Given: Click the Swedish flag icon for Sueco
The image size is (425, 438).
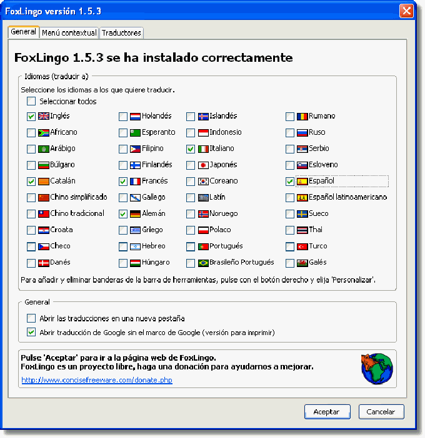Looking at the screenshot, I should click(x=302, y=214).
